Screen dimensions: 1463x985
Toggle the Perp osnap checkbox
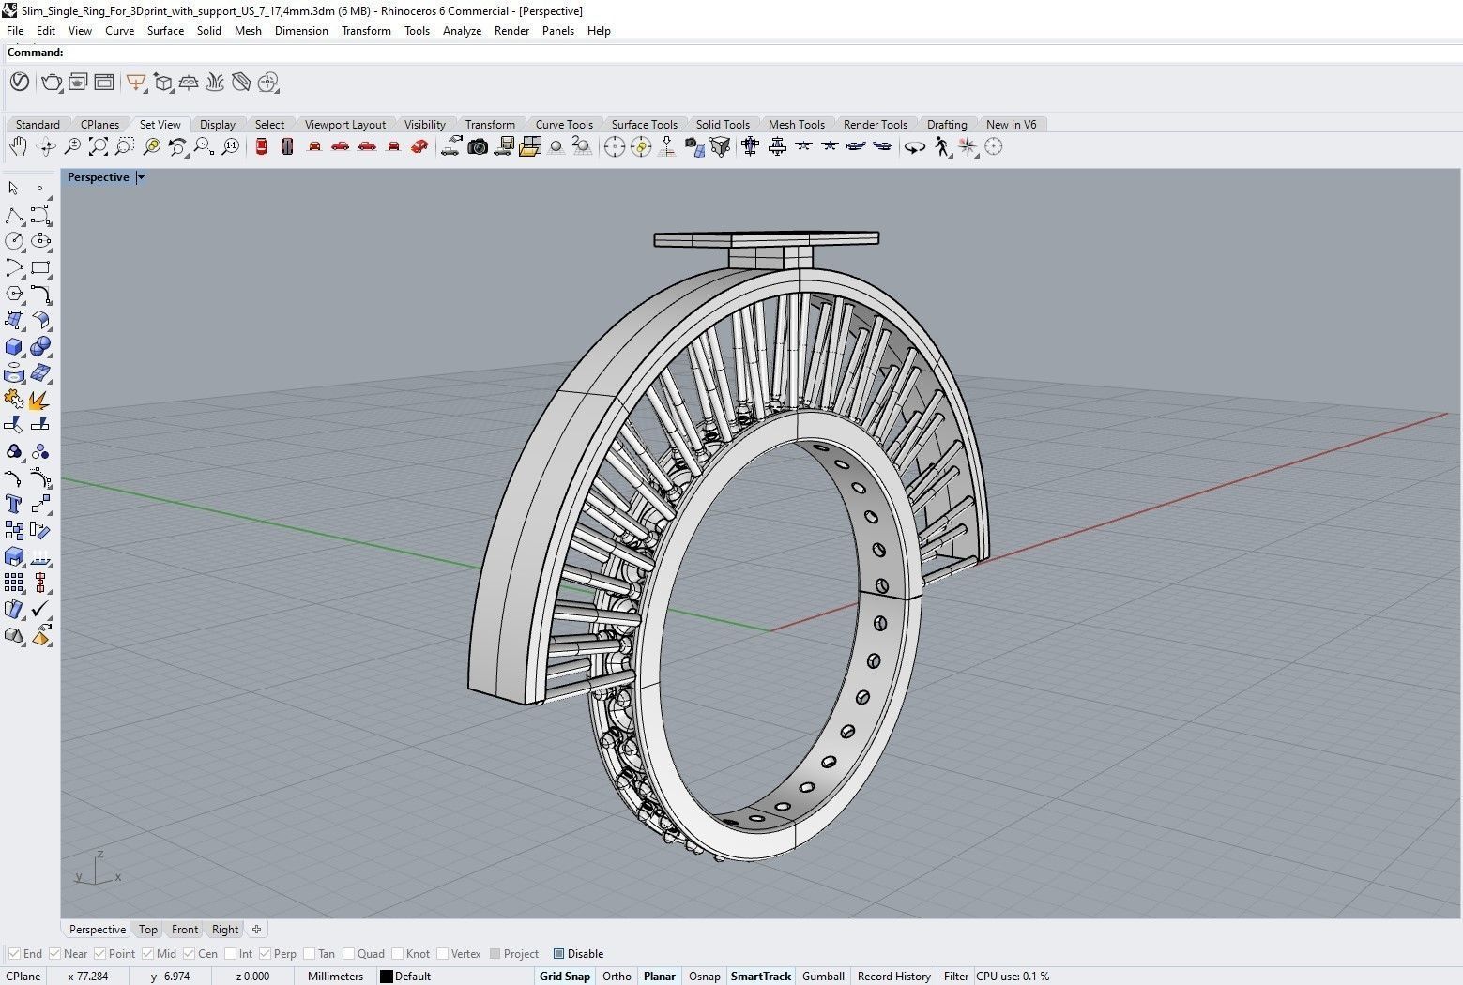pyautogui.click(x=265, y=954)
